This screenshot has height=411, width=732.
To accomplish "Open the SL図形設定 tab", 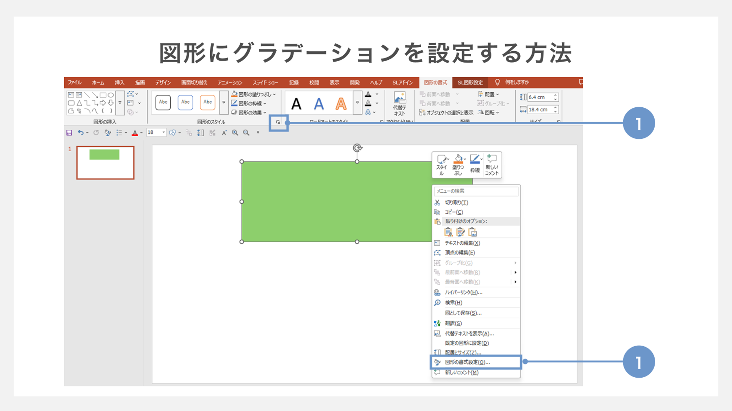I will pos(470,82).
